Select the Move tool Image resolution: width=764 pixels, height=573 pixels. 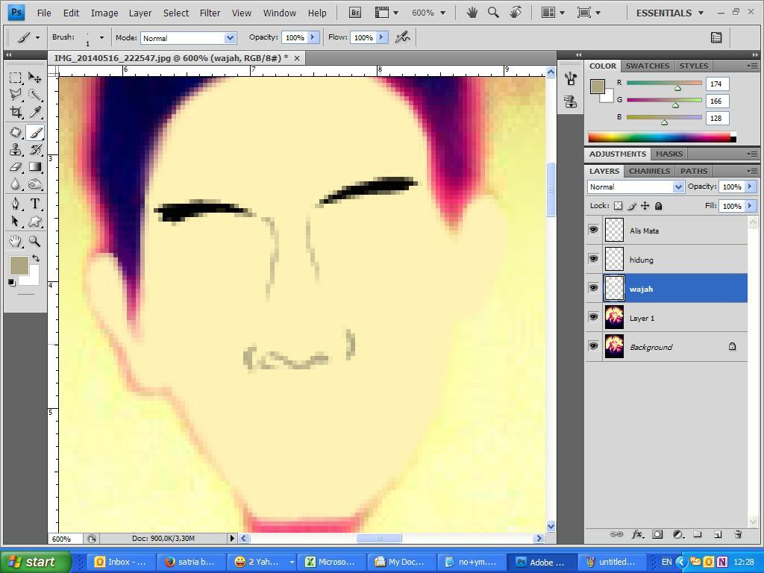(x=34, y=78)
